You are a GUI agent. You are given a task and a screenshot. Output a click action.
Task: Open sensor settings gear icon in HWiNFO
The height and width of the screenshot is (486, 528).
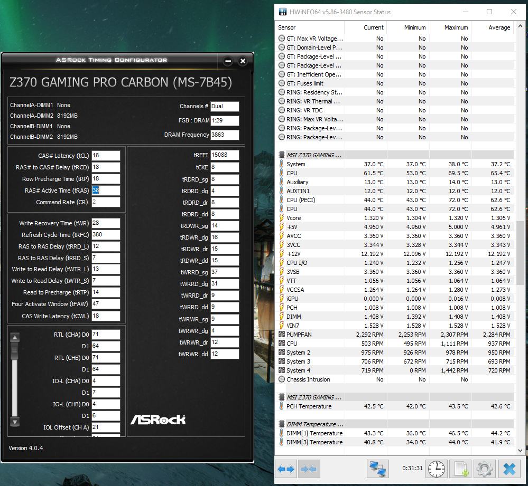click(x=485, y=469)
